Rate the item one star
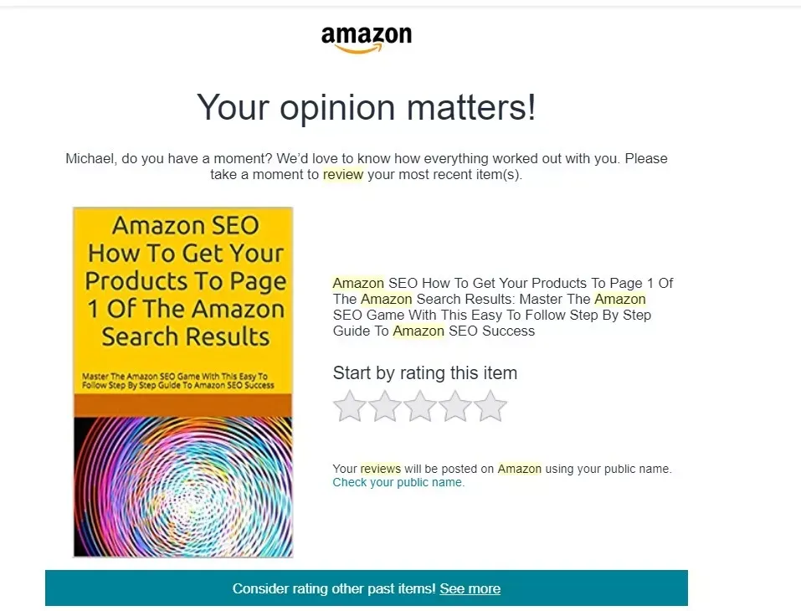 (349, 406)
